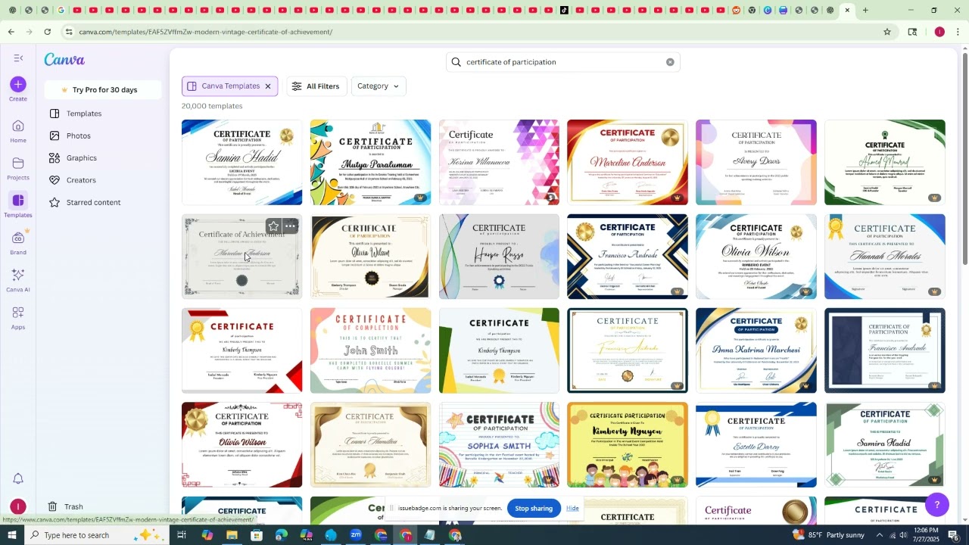Screen dimensions: 969x545
Task: Open Hannah Morales blue ribbon certificate
Action: pos(885,257)
